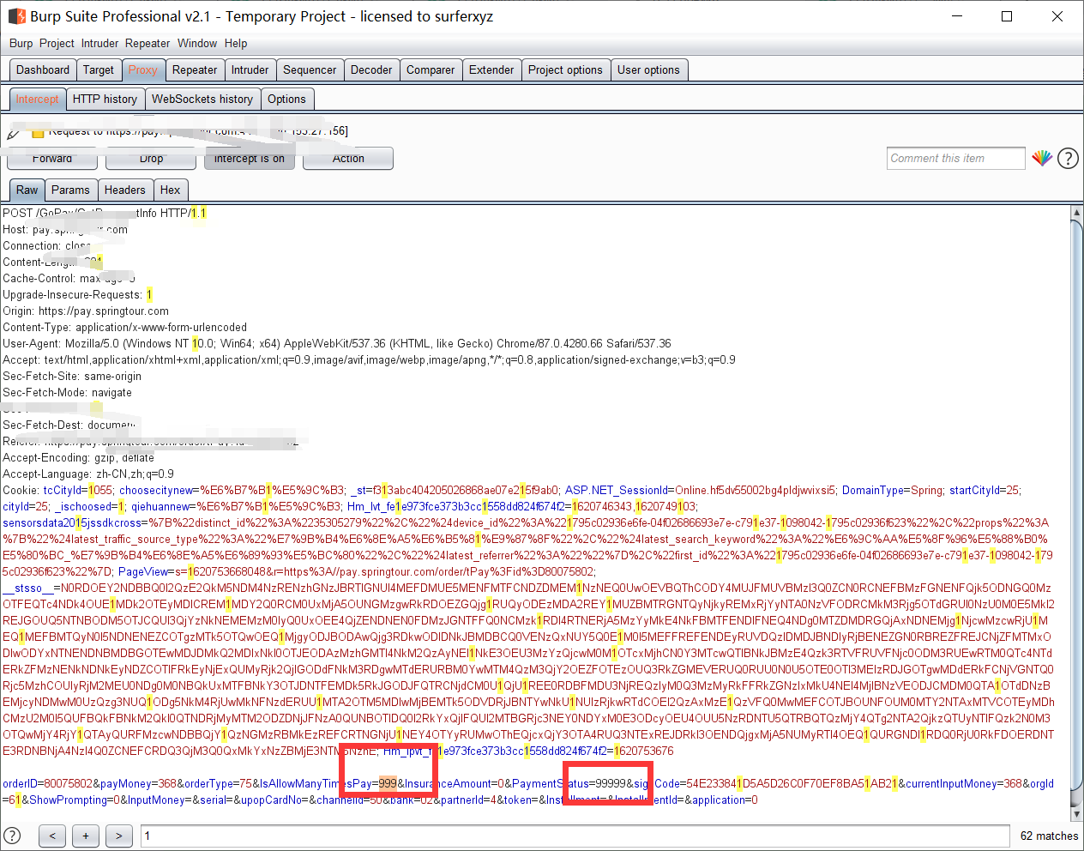Open the Intruder menu

(x=100, y=43)
